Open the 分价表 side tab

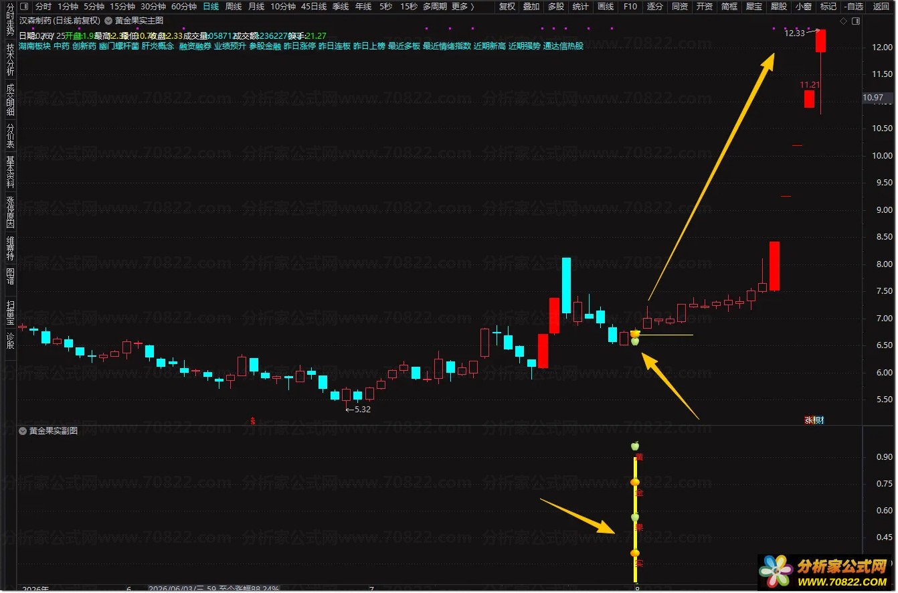pos(10,136)
